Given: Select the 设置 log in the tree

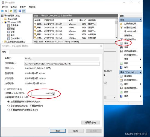Looking at the screenshot, I should 11,32.
